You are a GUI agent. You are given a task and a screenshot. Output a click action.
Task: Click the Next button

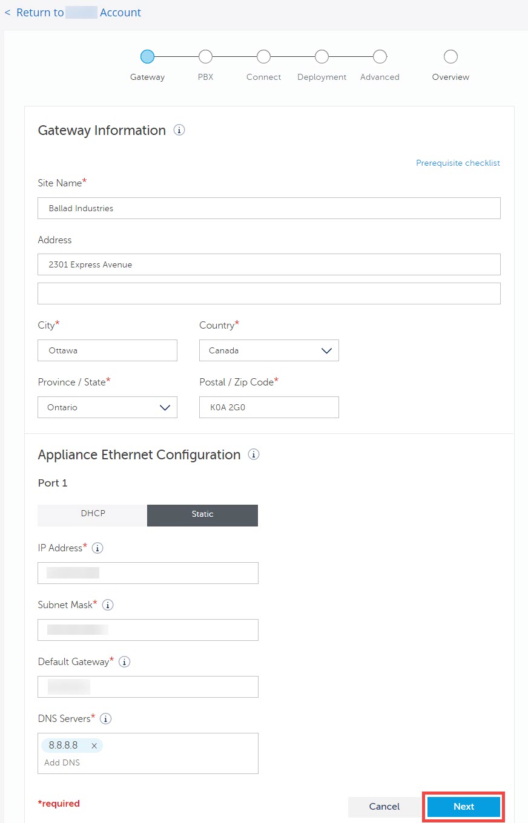point(463,807)
